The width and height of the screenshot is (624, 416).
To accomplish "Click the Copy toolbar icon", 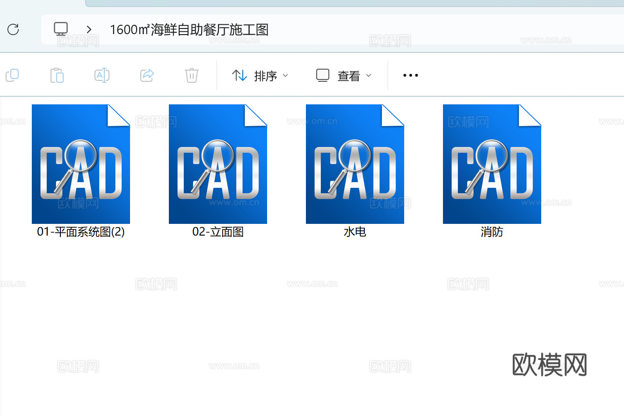I will point(12,75).
